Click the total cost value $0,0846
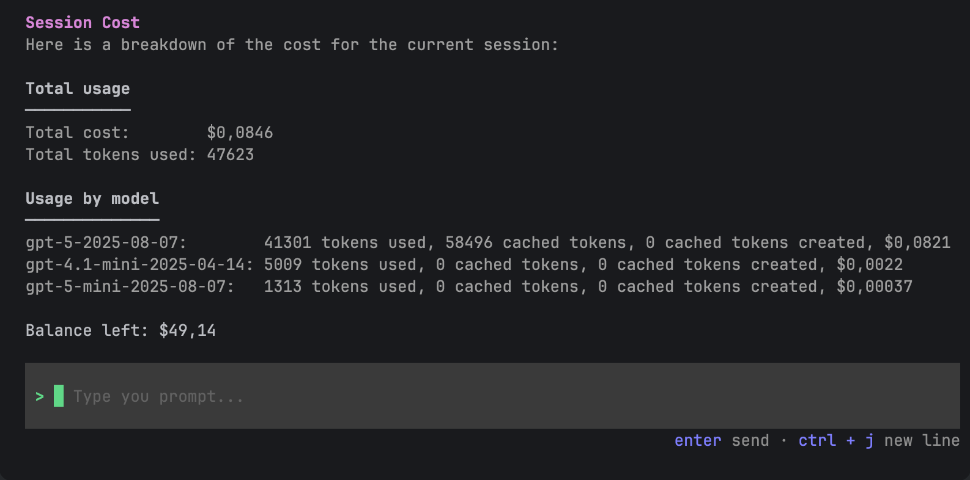The width and height of the screenshot is (970, 480). point(238,132)
